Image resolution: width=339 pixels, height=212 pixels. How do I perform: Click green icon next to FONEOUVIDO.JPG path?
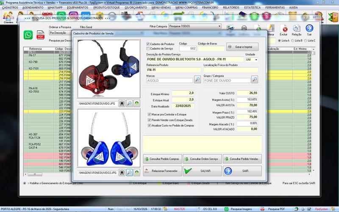click(x=137, y=103)
